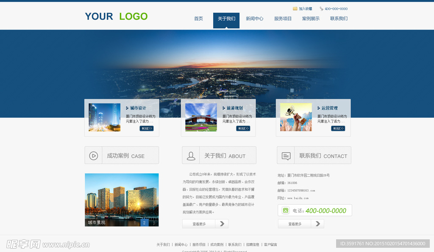
Task: Open the 城市设计 card title
Action: click(x=138, y=108)
